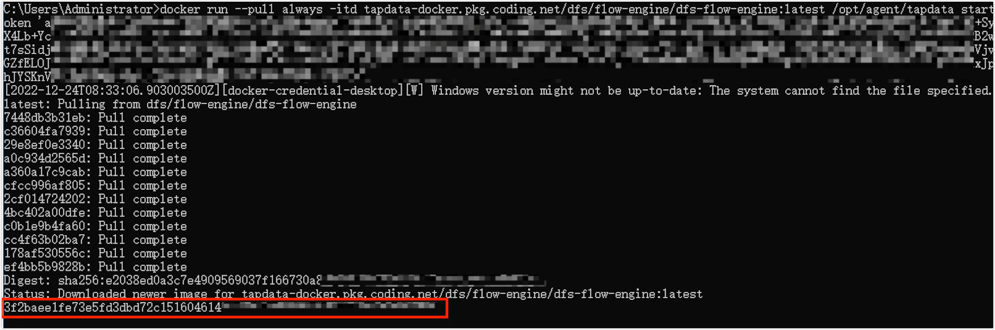Select layer cfcc996af805 pull complete line

pos(96,185)
